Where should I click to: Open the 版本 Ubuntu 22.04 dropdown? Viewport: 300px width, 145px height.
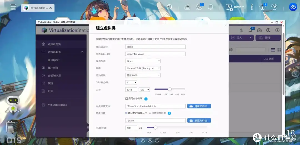(143, 68)
